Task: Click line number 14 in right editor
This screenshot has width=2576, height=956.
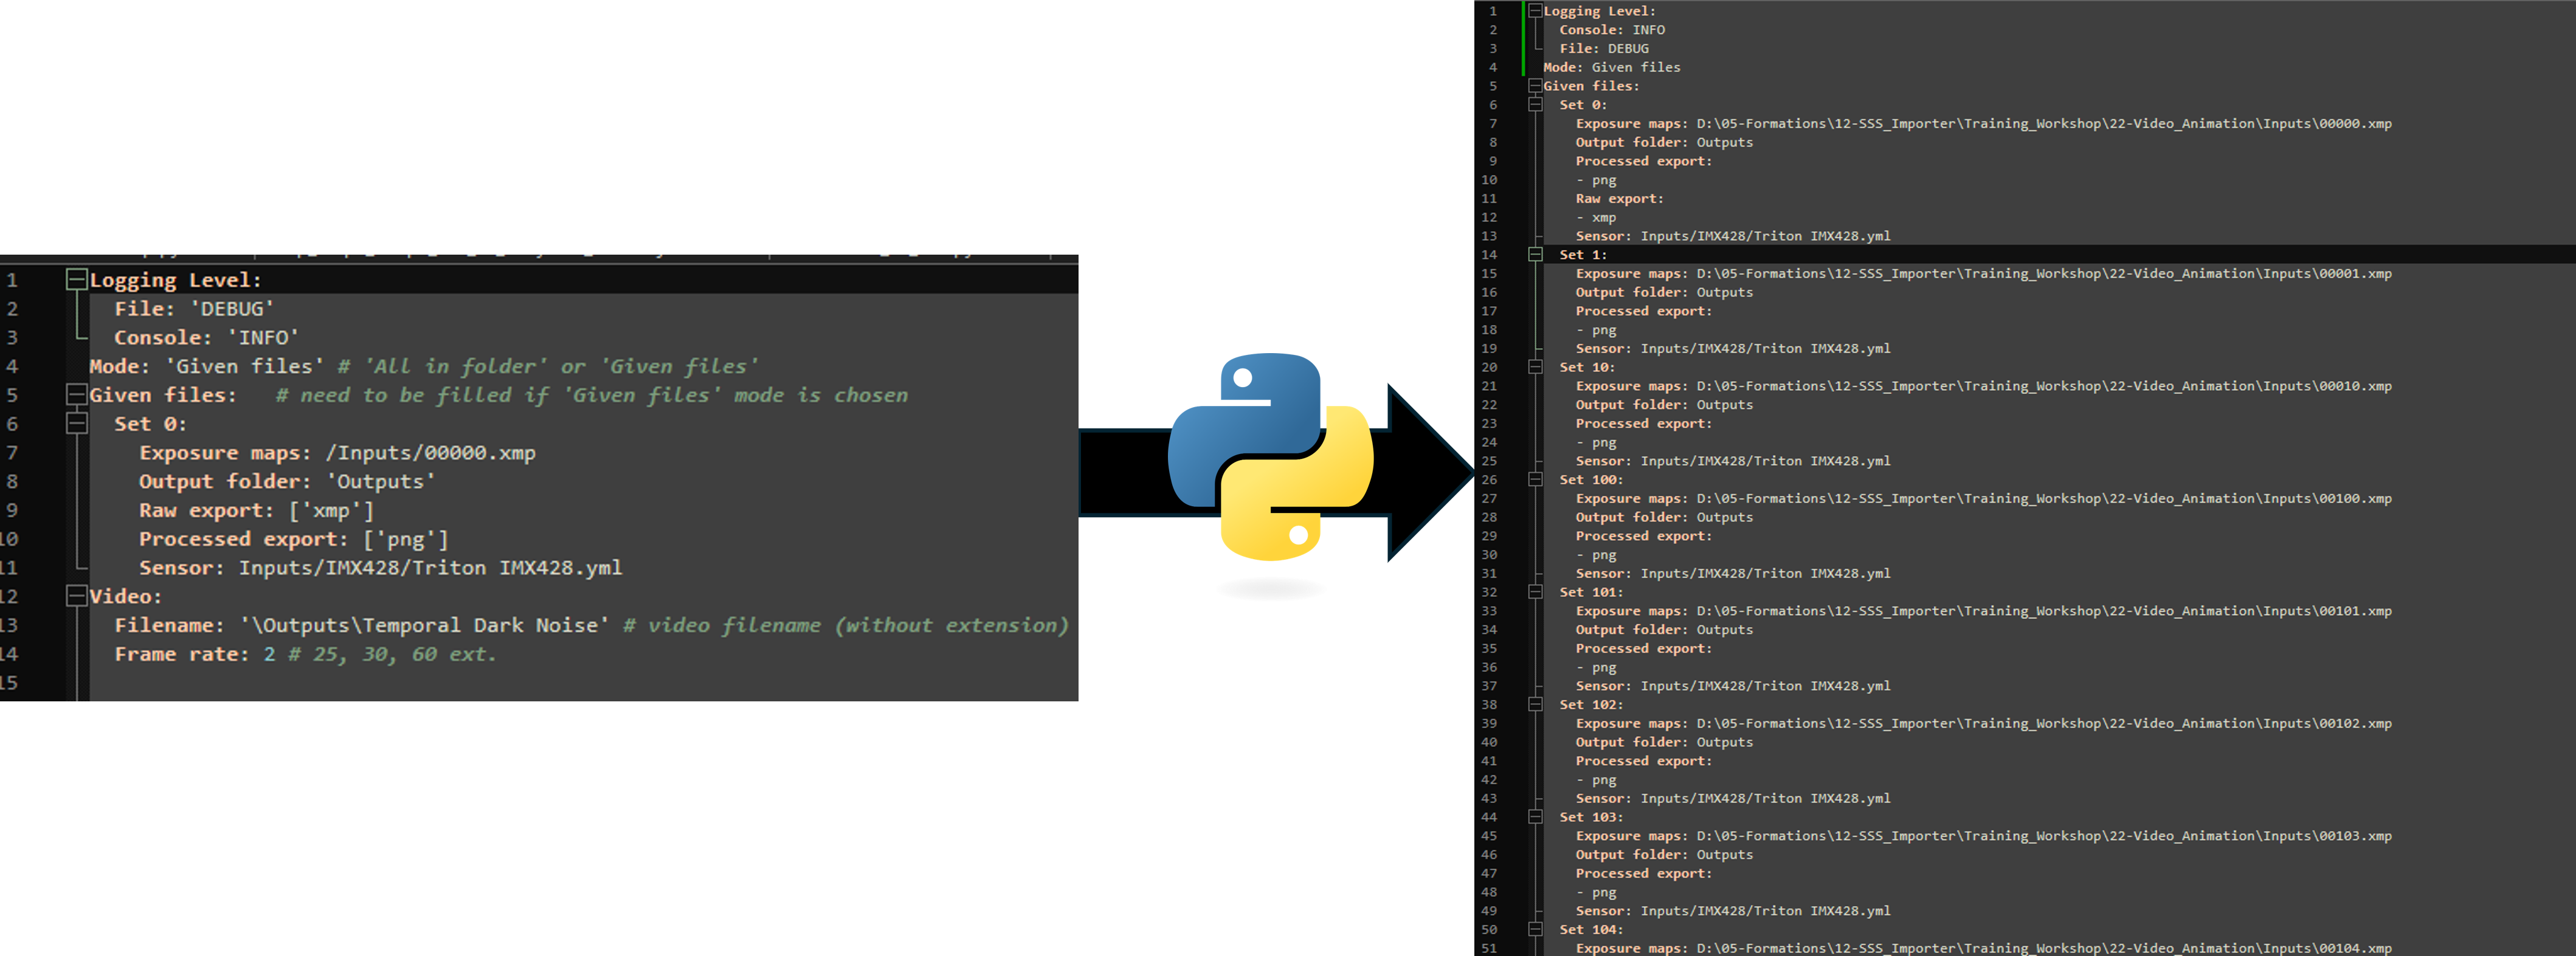Action: [x=1489, y=255]
